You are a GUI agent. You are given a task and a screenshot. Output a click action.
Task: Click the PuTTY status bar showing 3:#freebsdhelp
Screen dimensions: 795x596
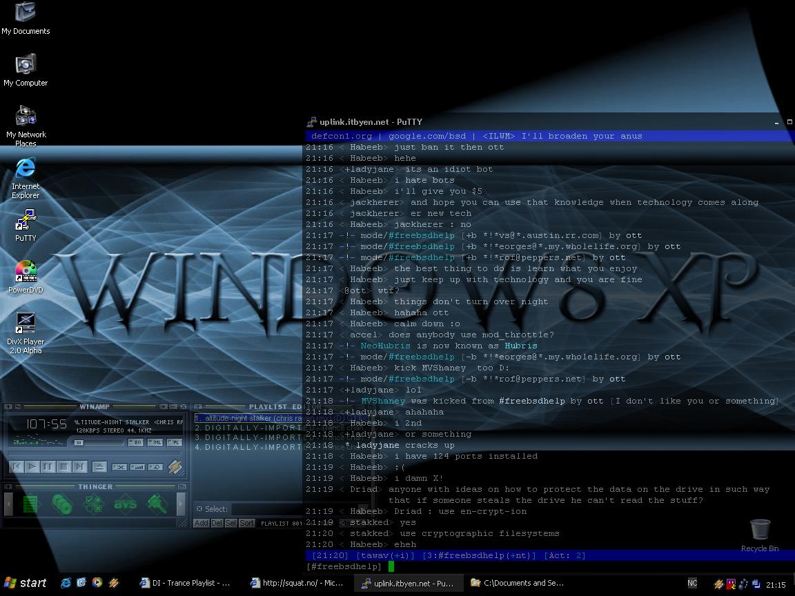click(x=479, y=555)
